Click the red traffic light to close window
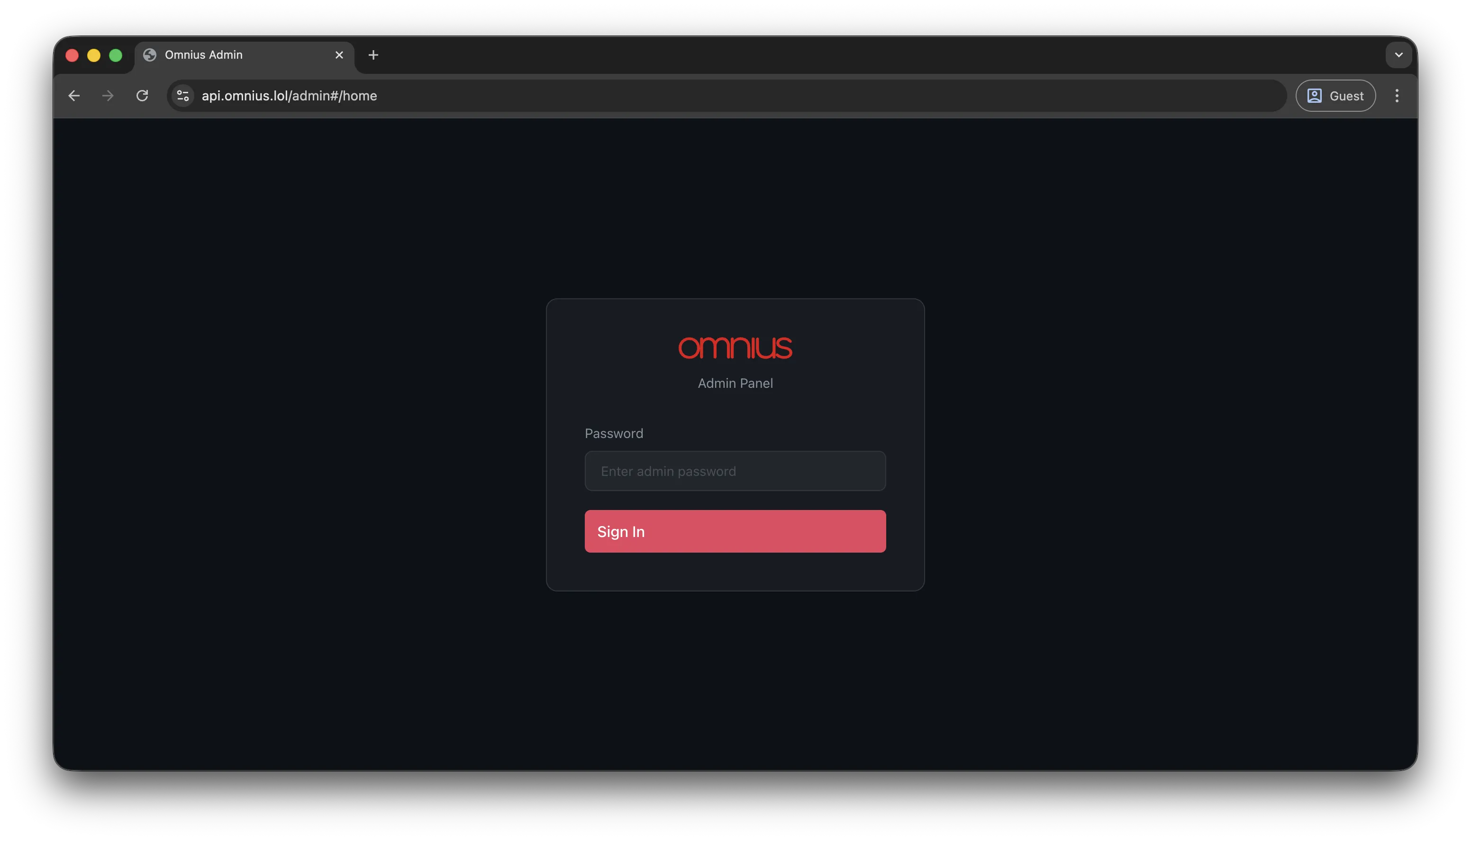Viewport: 1471px width, 841px height. tap(72, 55)
